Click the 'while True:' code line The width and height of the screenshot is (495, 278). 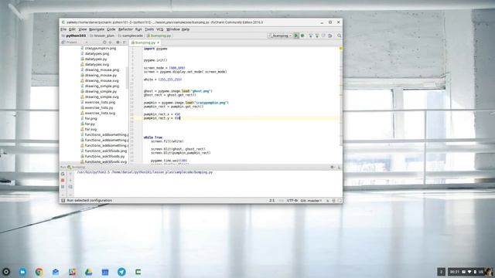pos(153,137)
